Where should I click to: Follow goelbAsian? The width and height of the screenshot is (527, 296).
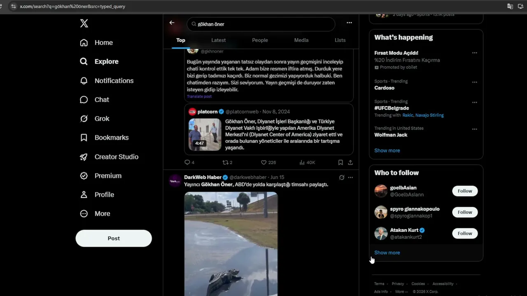click(x=465, y=191)
